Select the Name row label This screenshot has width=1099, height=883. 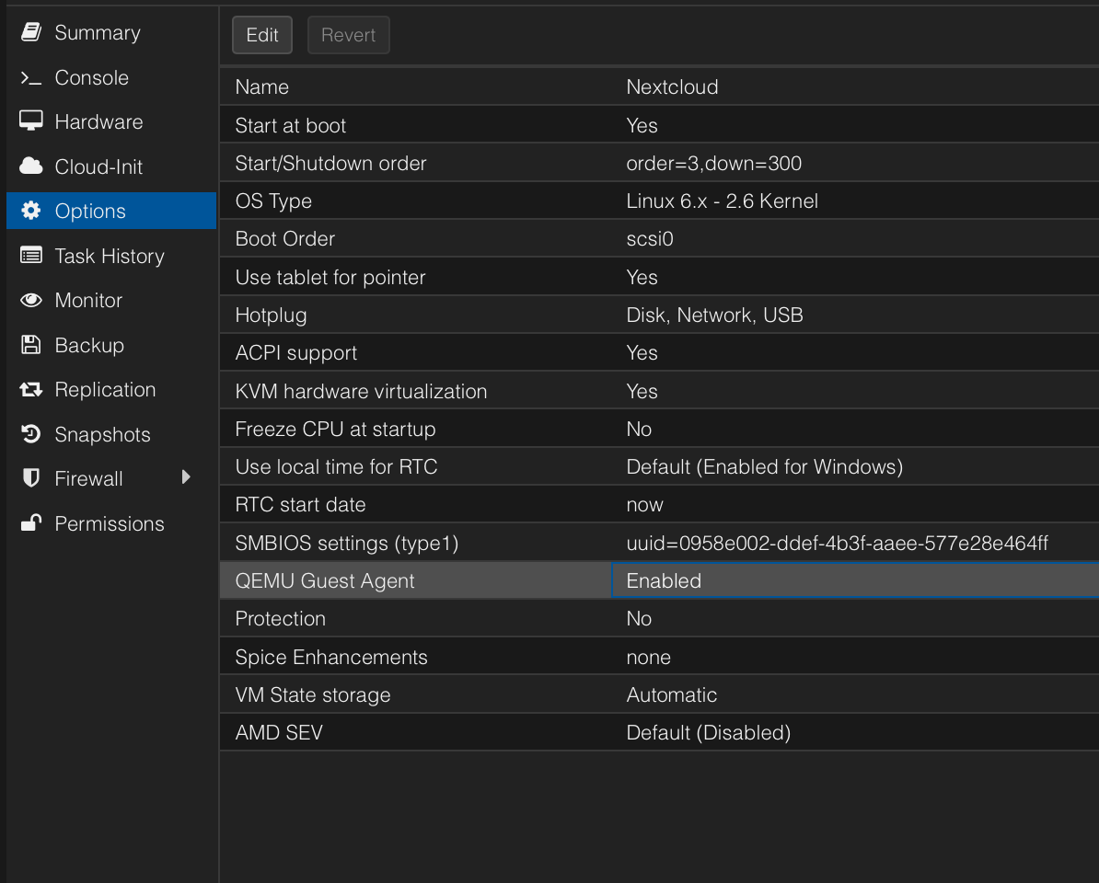pos(262,86)
